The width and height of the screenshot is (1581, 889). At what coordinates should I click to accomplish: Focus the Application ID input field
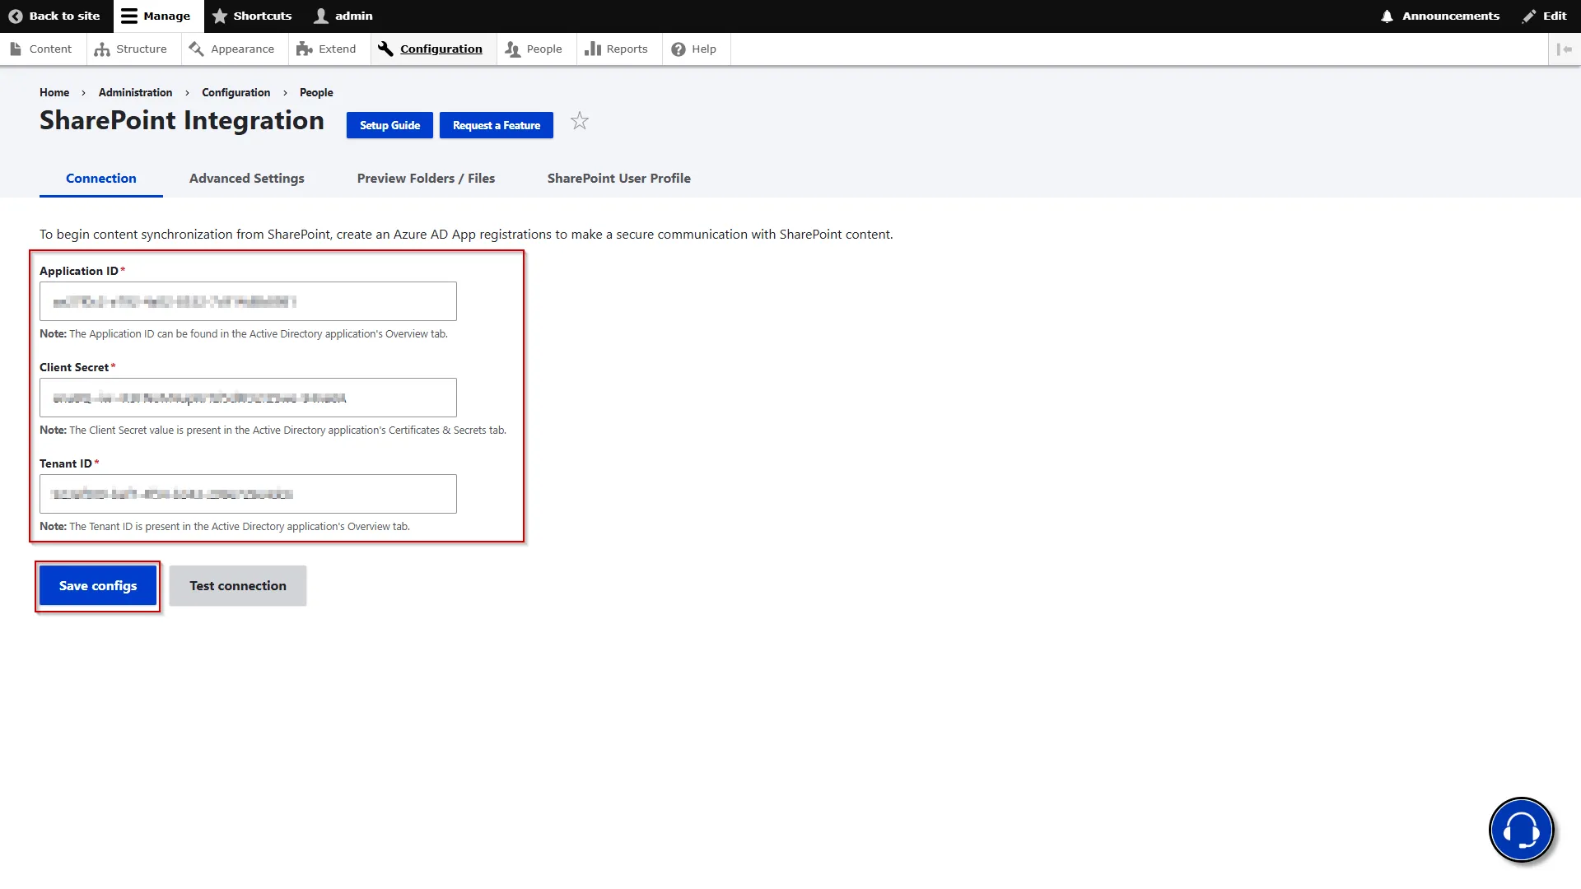pos(248,301)
